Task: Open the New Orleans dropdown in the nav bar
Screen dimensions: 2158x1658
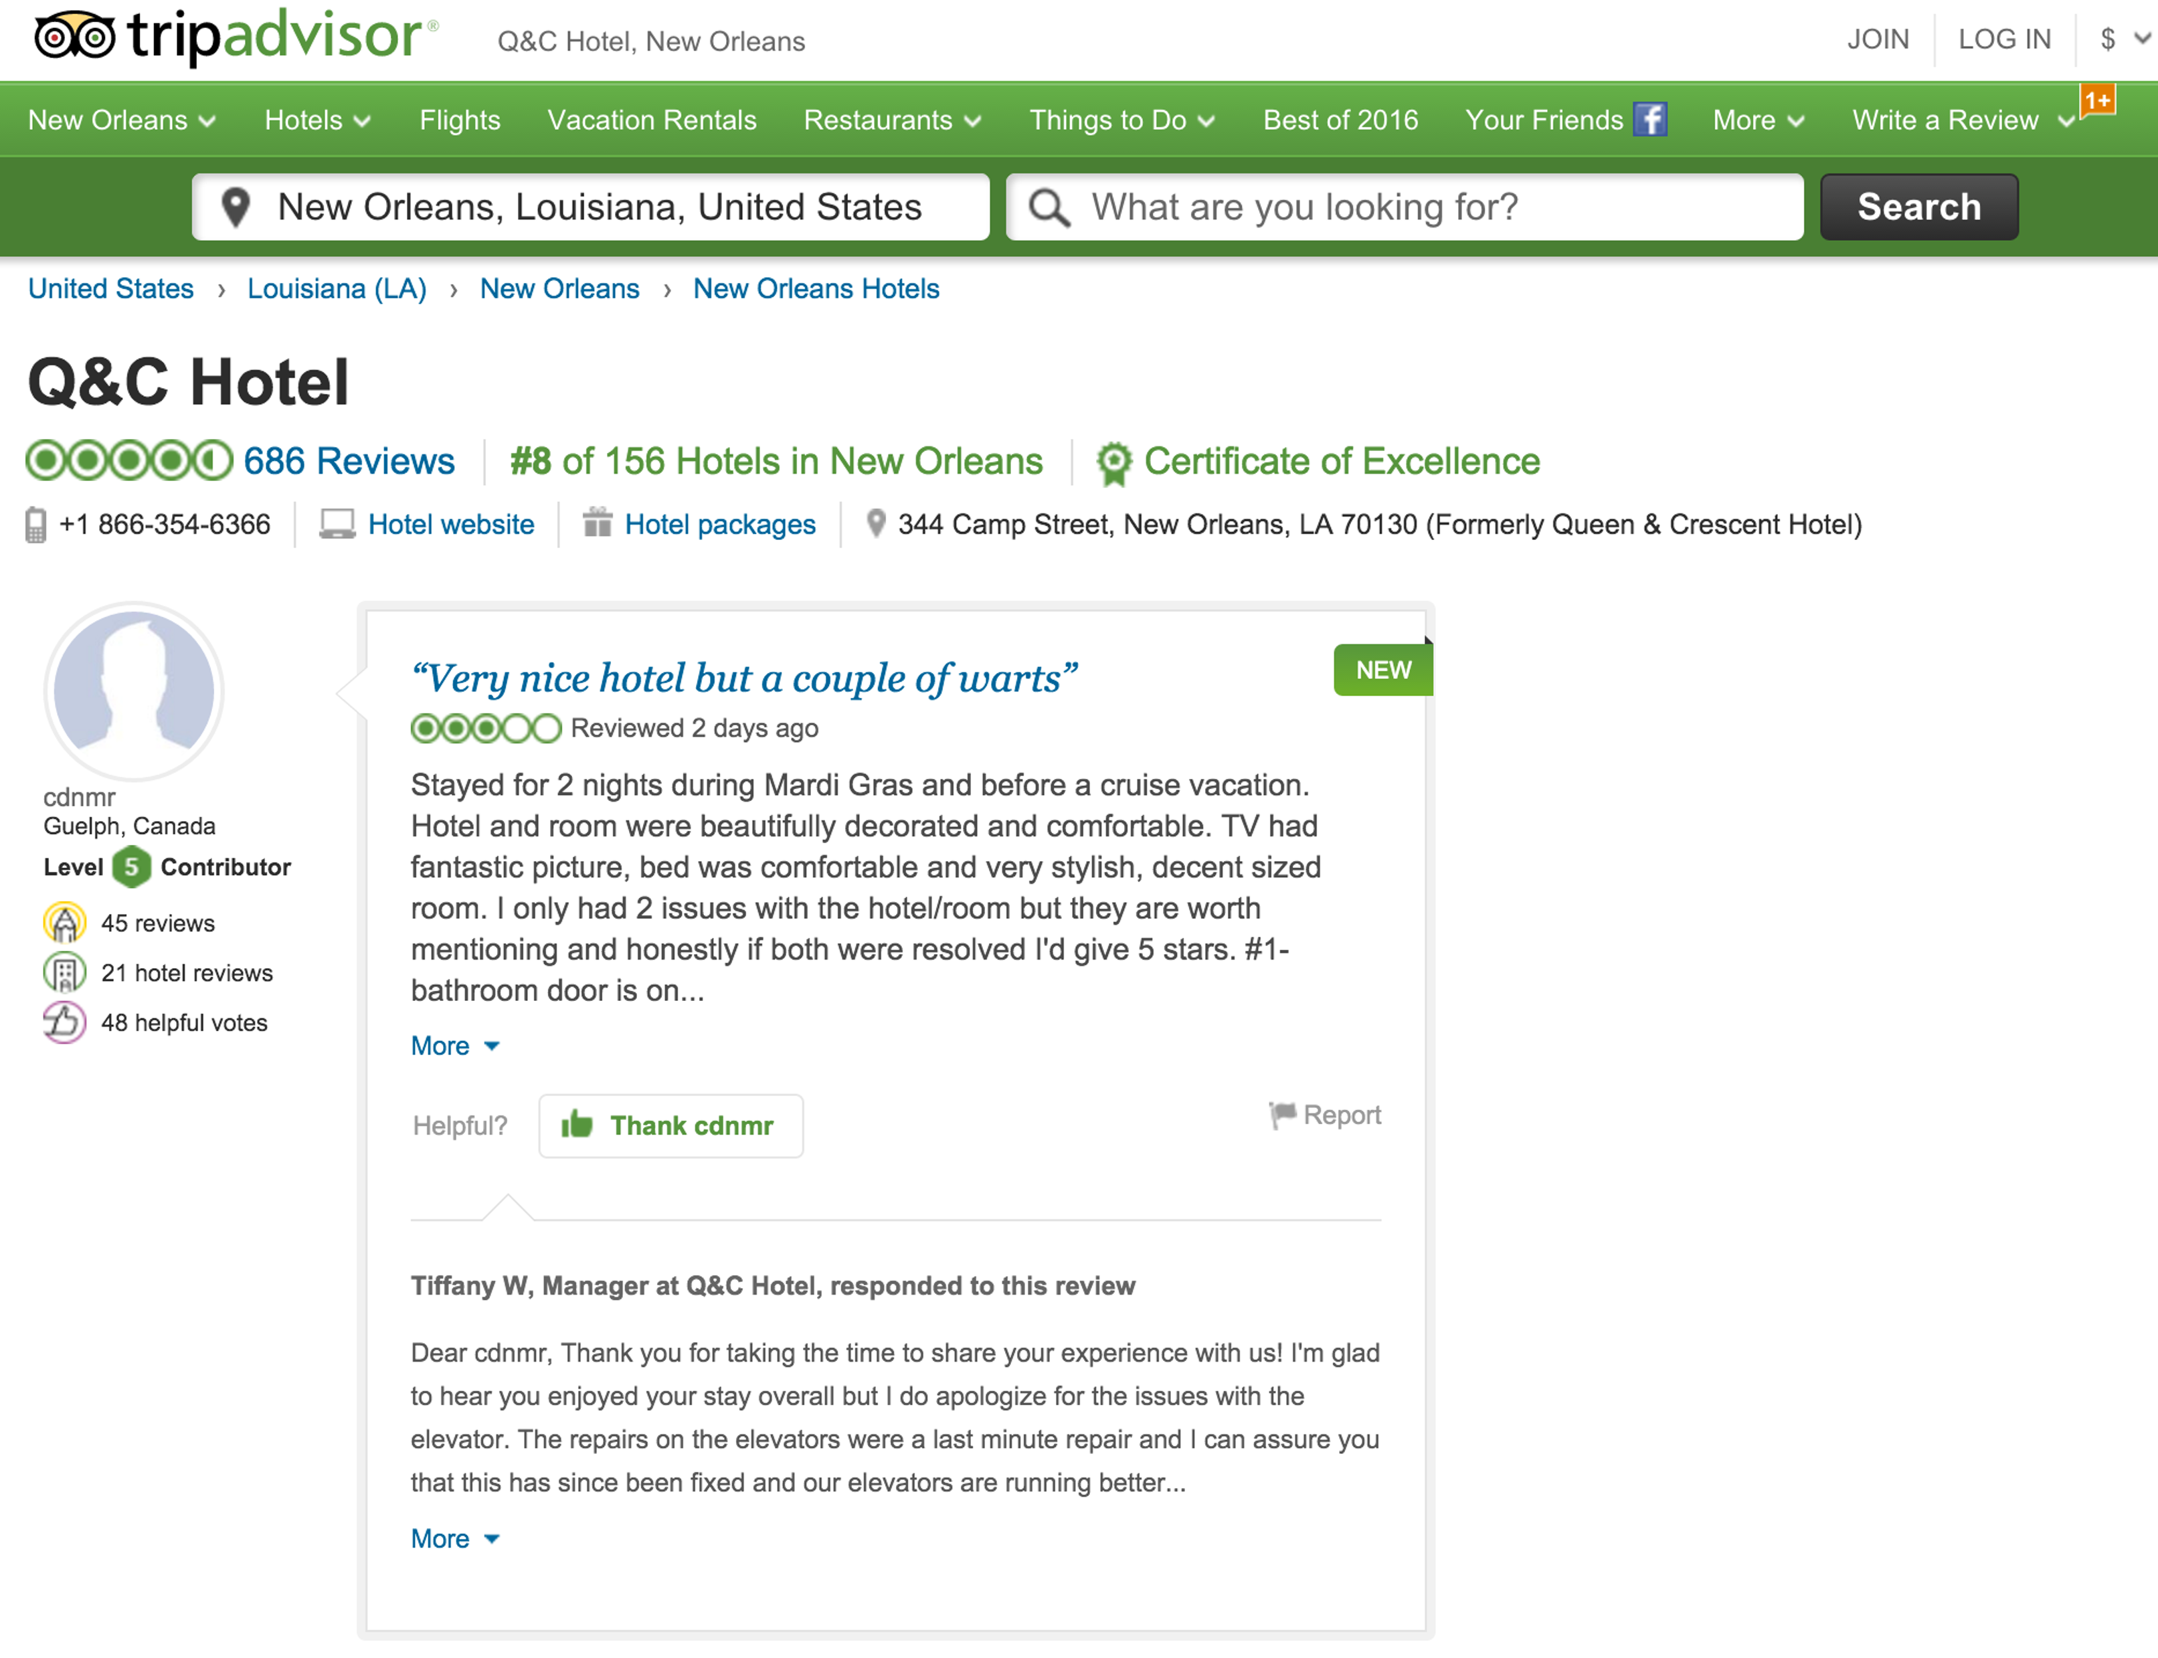Action: 122,120
